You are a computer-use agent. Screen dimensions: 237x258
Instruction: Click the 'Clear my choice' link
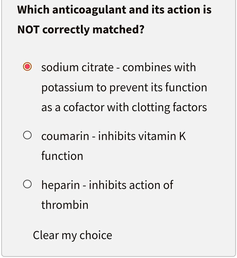coord(73,235)
